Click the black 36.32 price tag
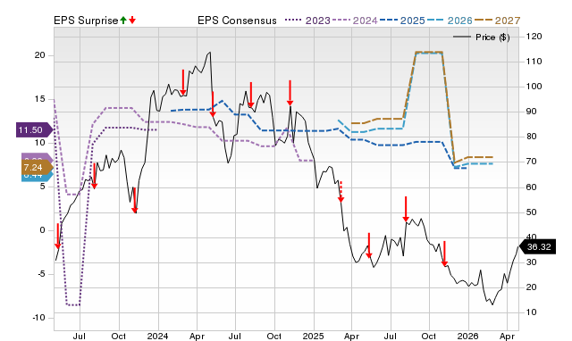Viewport: 572px width, 341px height. coord(537,246)
